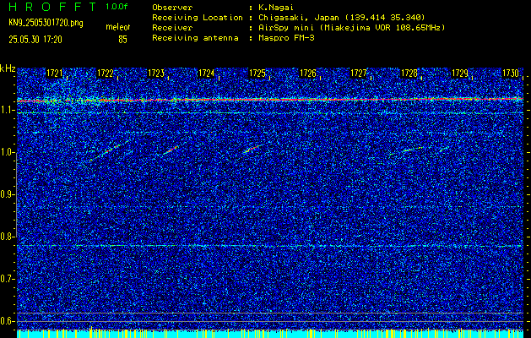The height and width of the screenshot is (338, 531).
Task: Select the 1721 time marker label
Action: coord(55,74)
